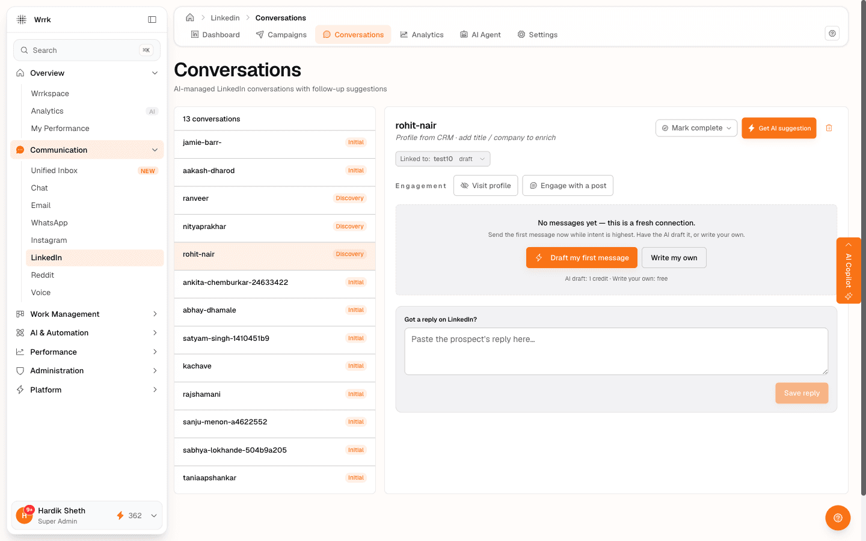Switch to the Campaigns tab

281,34
